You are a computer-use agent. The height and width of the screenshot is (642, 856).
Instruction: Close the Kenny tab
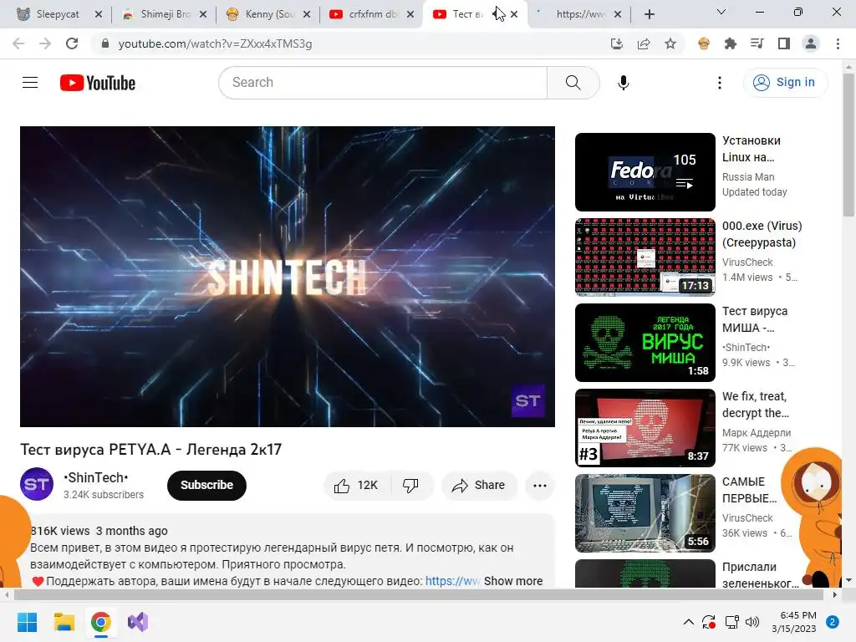[307, 14]
